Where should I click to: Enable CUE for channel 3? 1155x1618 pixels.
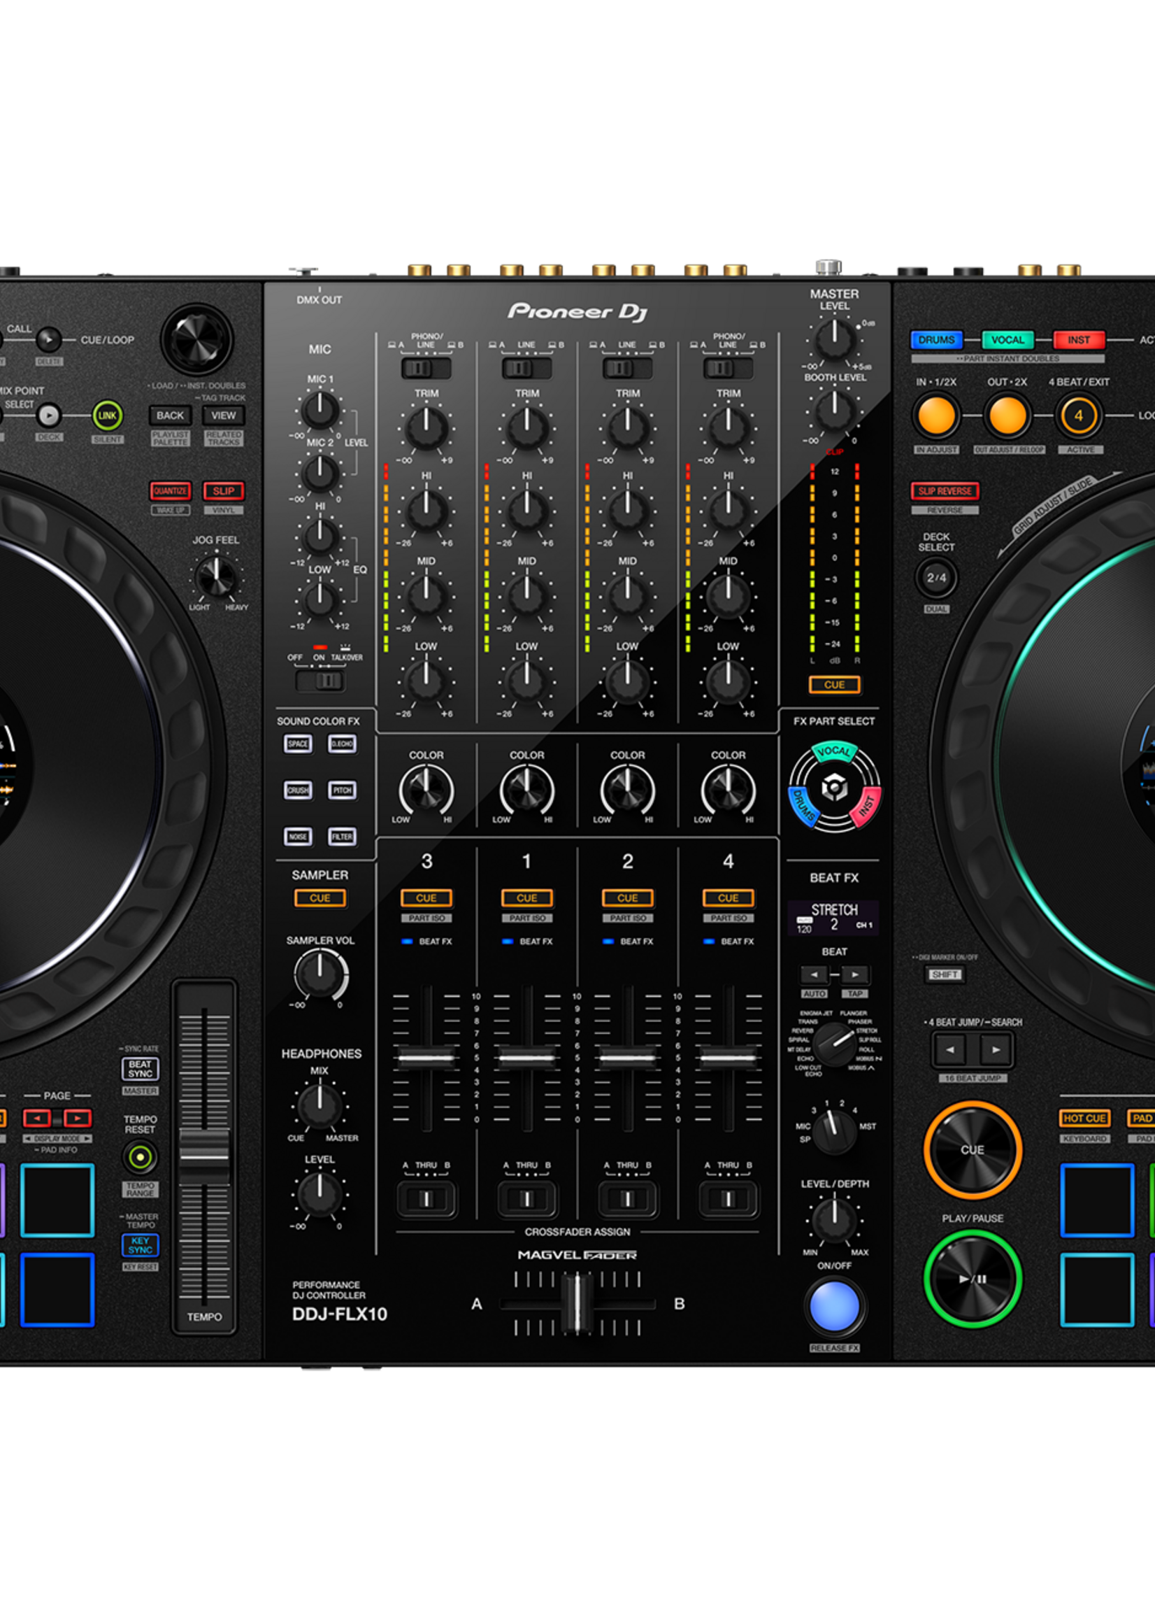[426, 898]
